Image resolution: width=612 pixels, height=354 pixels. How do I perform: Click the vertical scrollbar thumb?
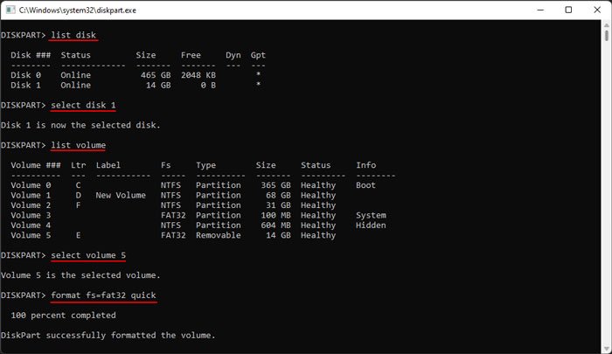606,36
